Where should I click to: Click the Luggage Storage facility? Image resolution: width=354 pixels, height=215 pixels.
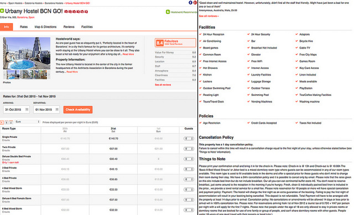261,82
